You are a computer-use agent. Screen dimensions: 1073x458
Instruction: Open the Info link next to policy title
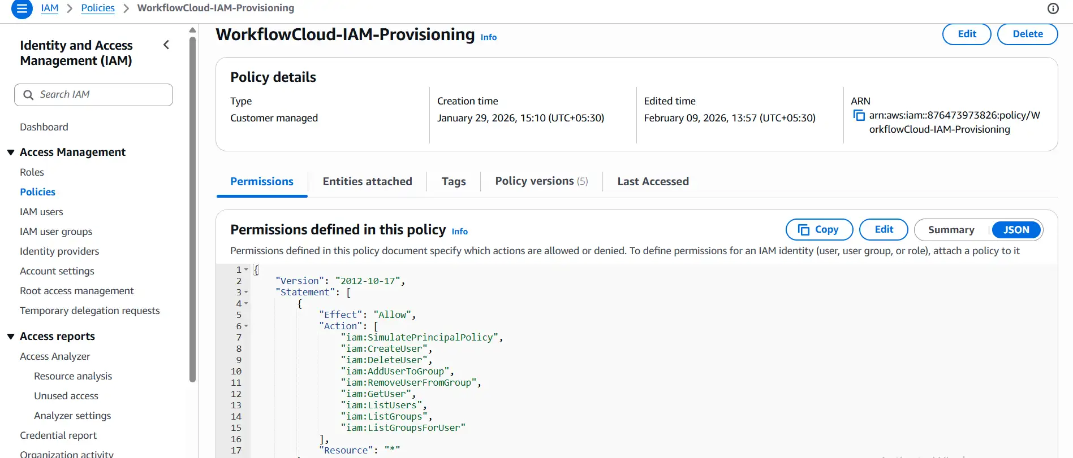coord(489,37)
